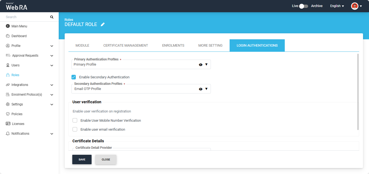The image size is (369, 174).
Task: Switch to the Enrolments tab
Action: pyautogui.click(x=173, y=46)
